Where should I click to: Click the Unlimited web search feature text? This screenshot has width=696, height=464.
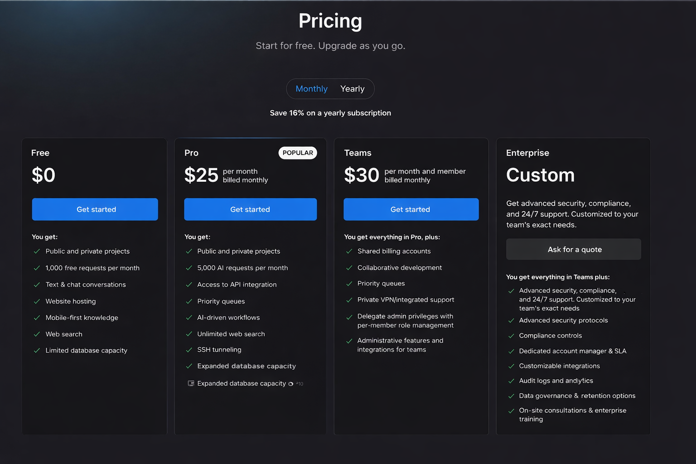pos(231,334)
